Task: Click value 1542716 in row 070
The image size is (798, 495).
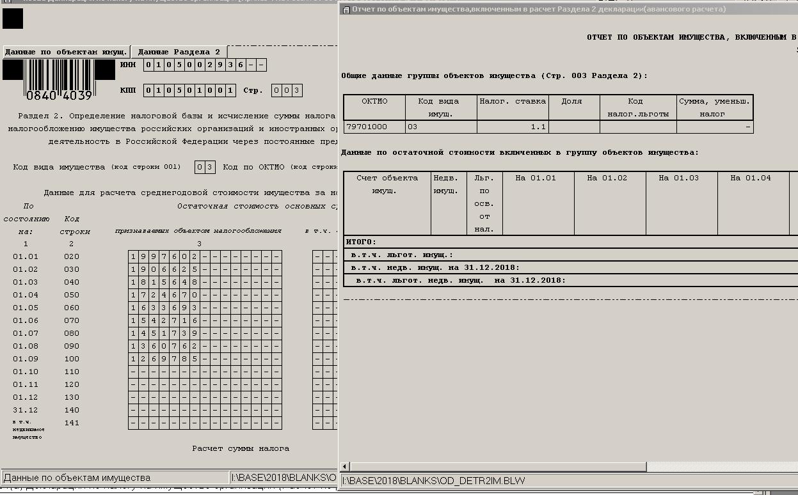Action: pyautogui.click(x=205, y=320)
